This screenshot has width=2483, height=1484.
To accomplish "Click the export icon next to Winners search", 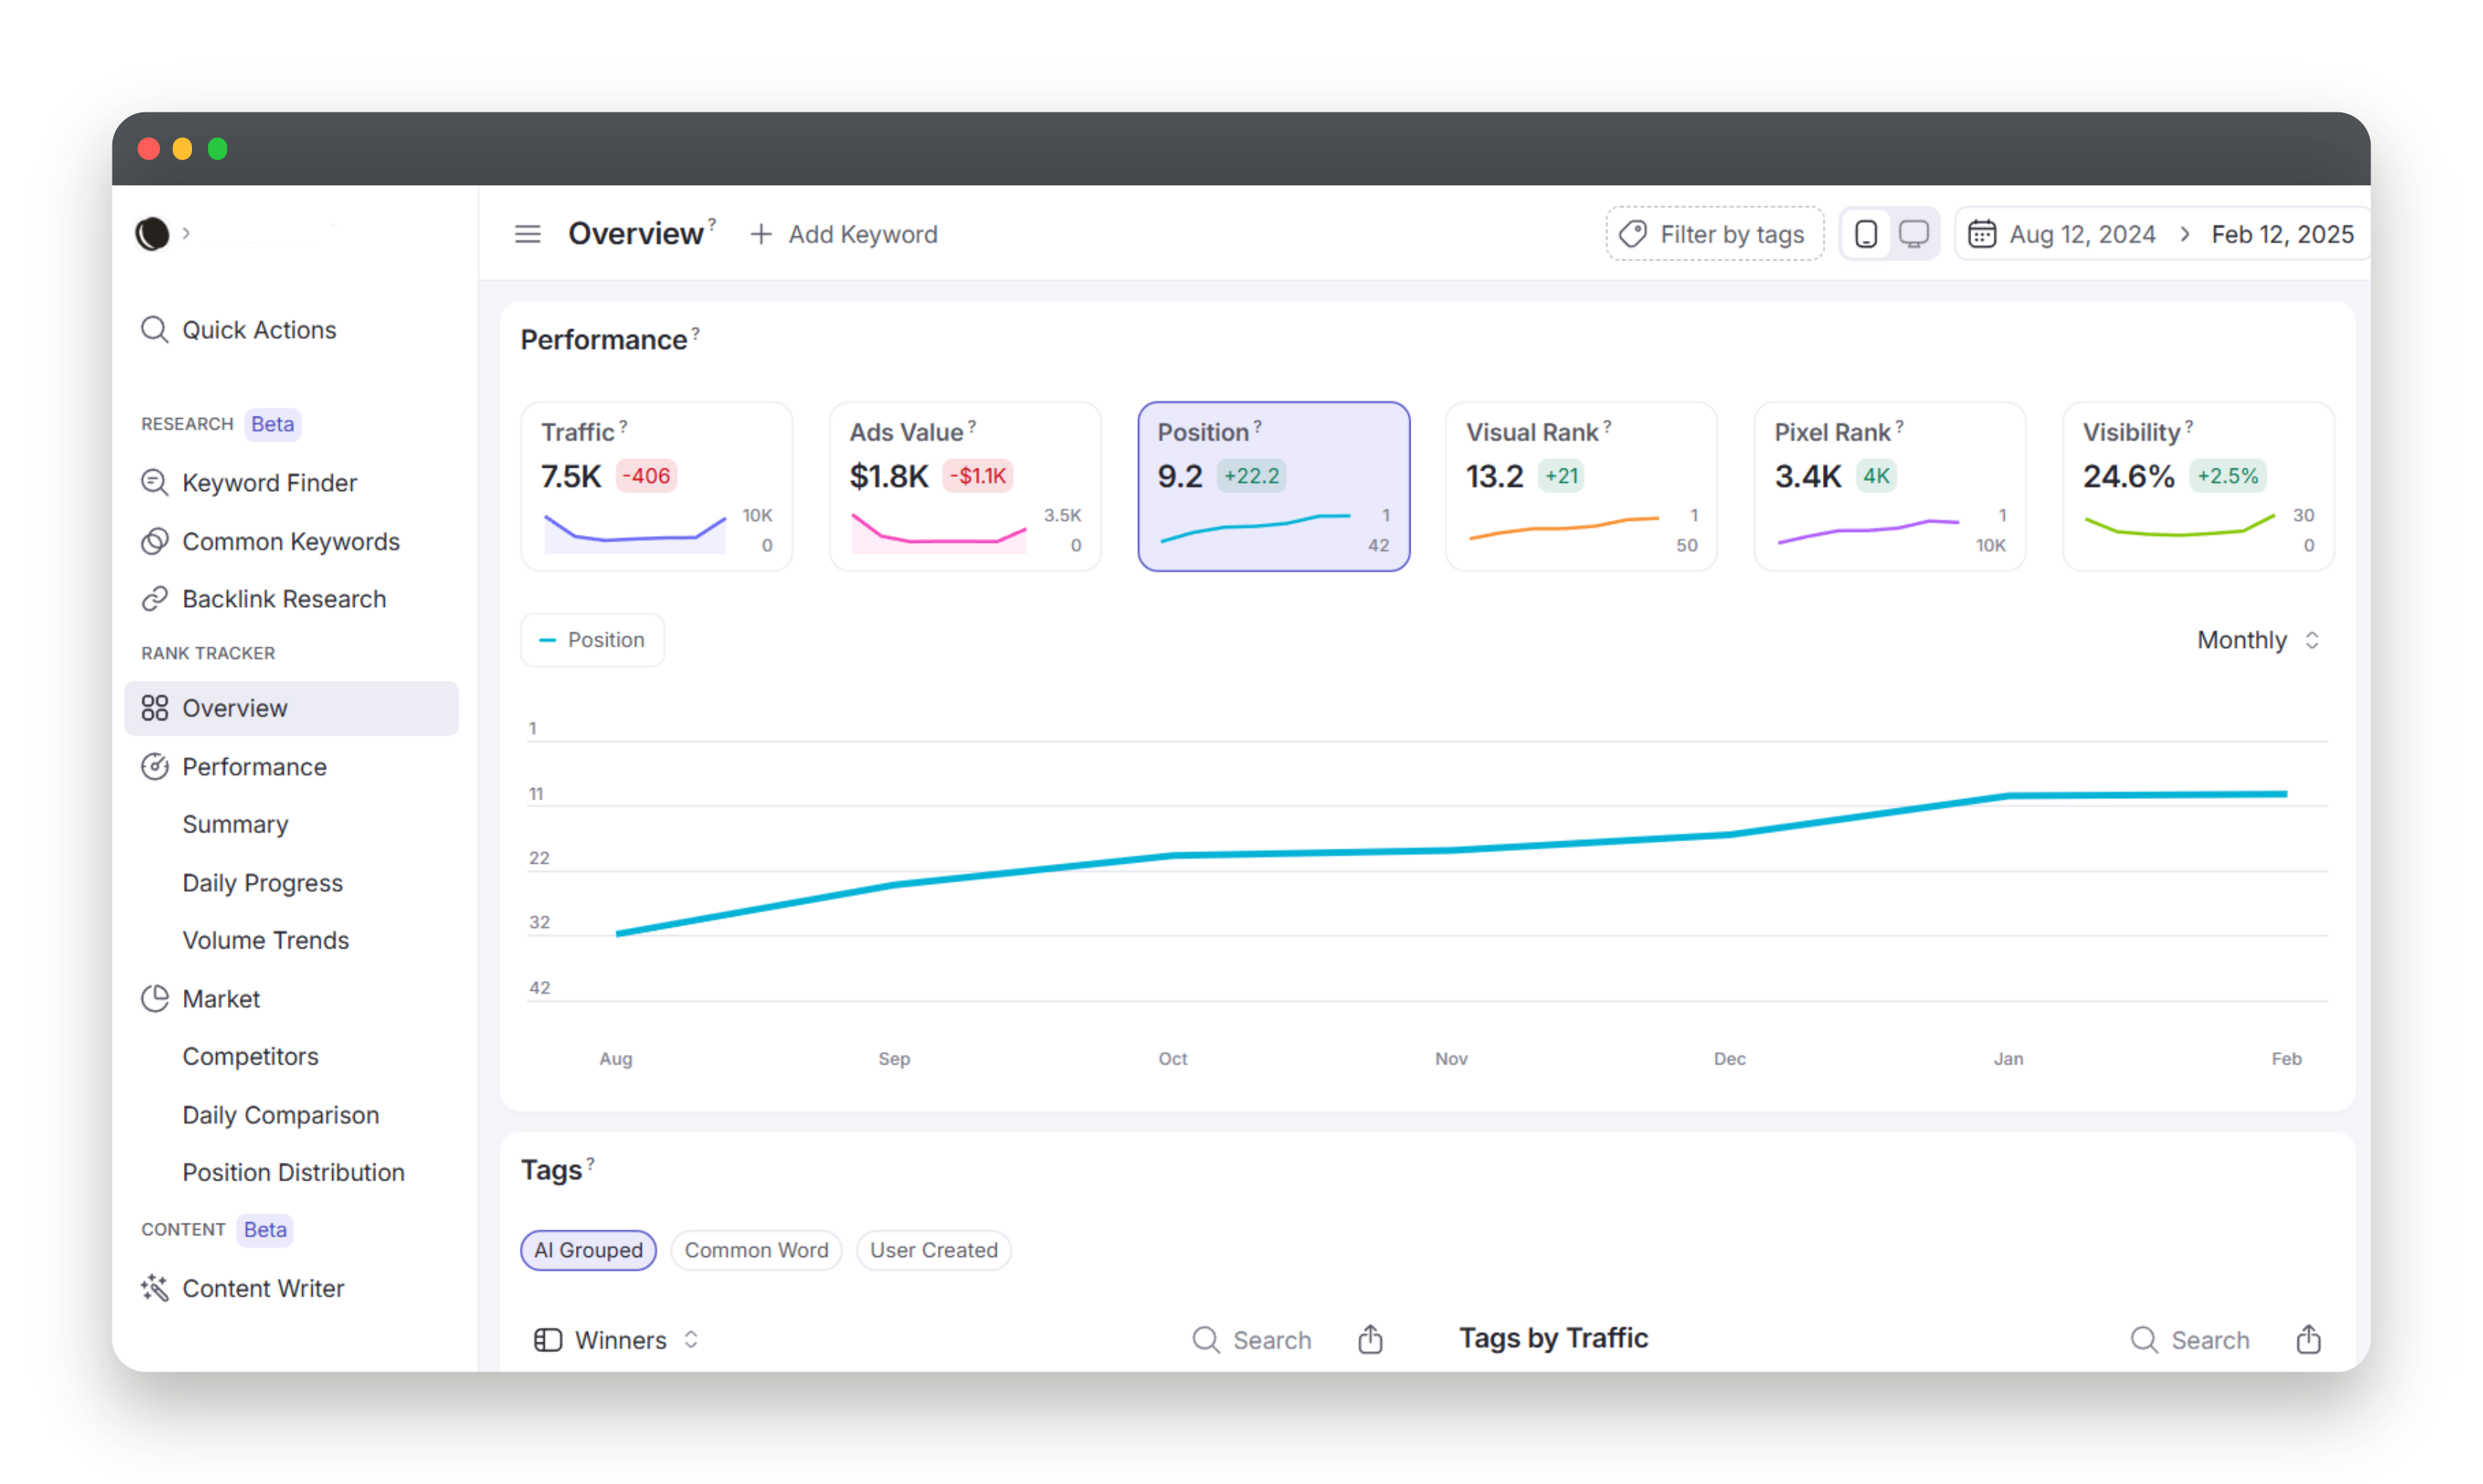I will click(1370, 1339).
